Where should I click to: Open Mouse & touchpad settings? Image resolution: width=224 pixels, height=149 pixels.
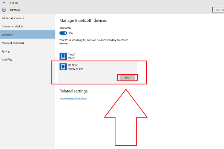coord(27,43)
